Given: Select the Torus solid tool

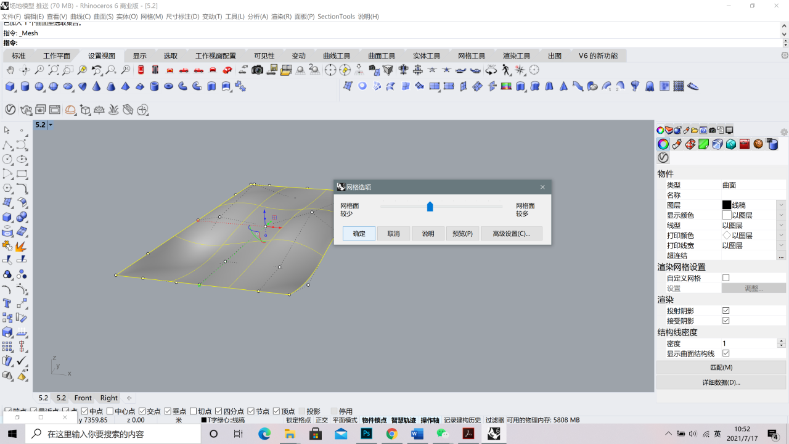Looking at the screenshot, I should click(x=169, y=86).
